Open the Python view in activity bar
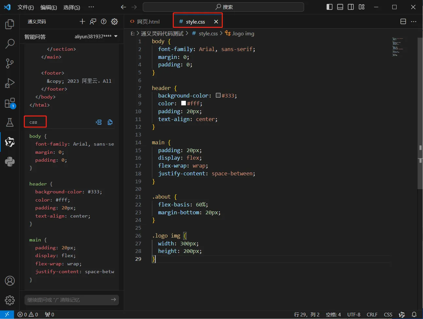Viewport: 423px width, 319px height. point(10,162)
